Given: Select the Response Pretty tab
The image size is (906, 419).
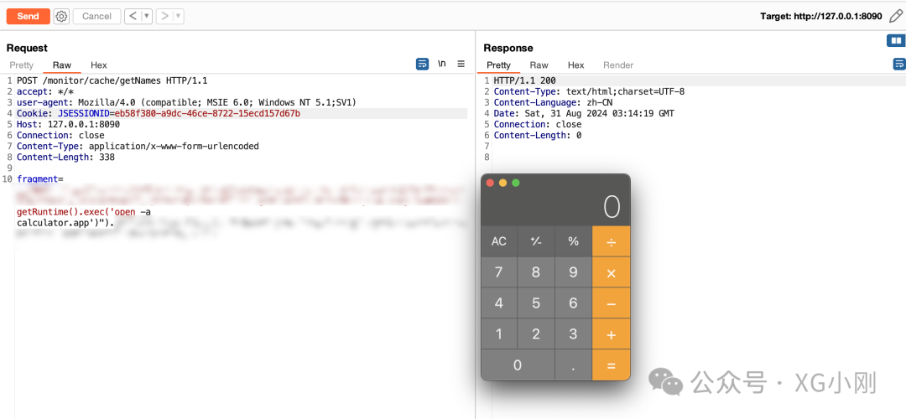Looking at the screenshot, I should pyautogui.click(x=498, y=65).
